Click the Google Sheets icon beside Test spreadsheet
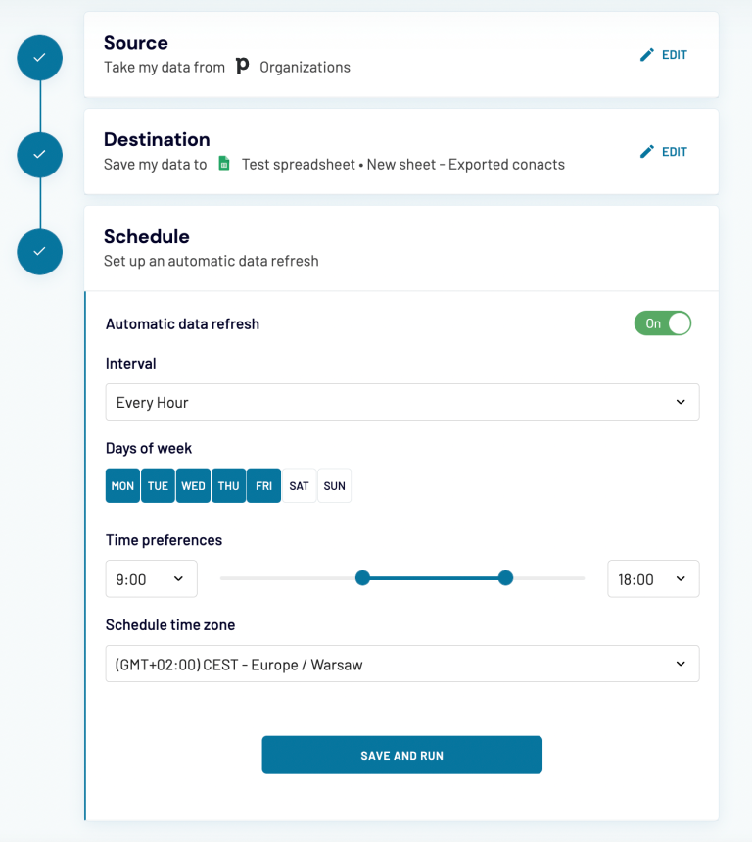Image resolution: width=752 pixels, height=842 pixels. [223, 165]
